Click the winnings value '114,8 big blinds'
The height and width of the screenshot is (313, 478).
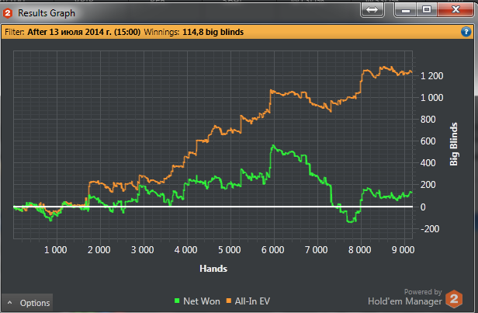coord(213,32)
